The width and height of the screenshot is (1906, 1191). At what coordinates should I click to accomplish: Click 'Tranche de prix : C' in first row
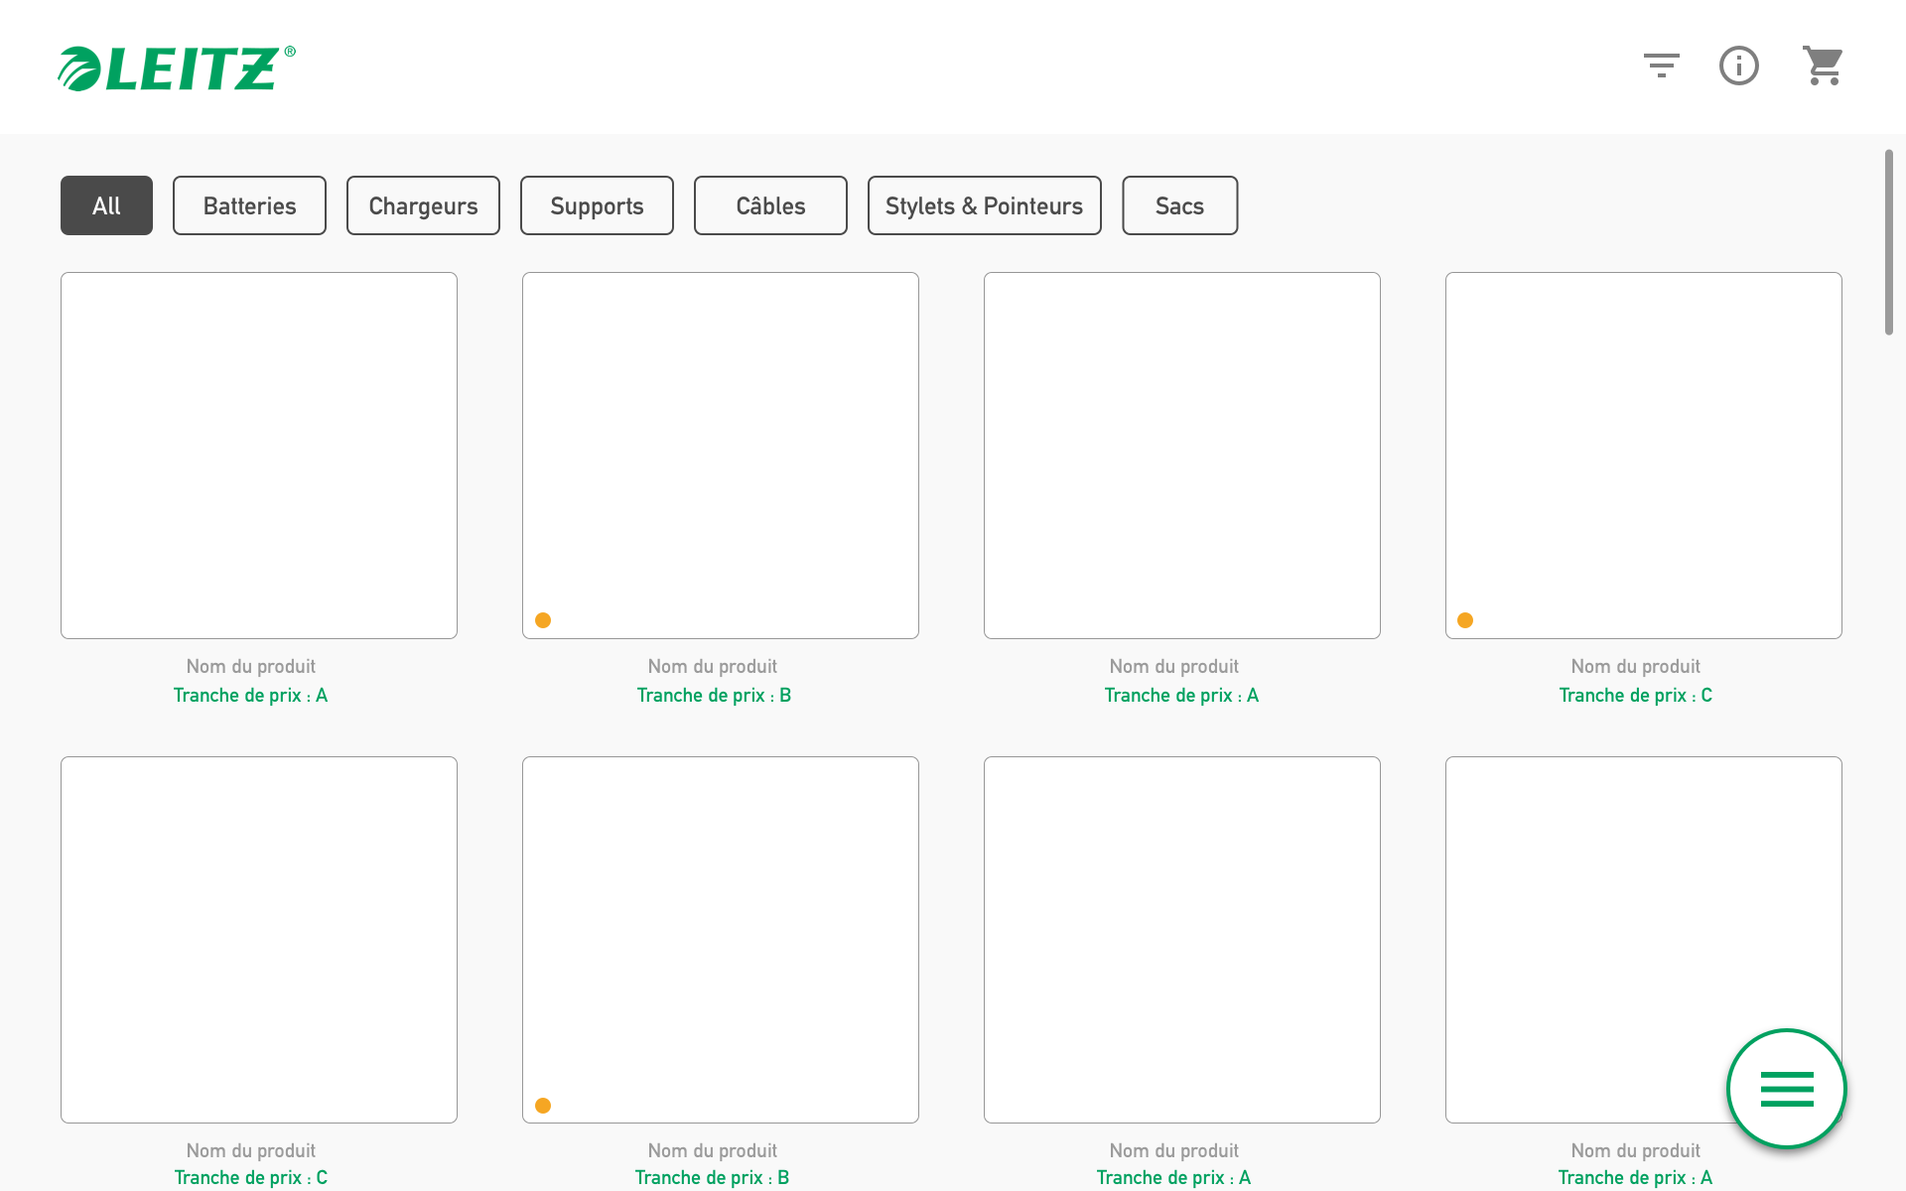click(x=1636, y=696)
